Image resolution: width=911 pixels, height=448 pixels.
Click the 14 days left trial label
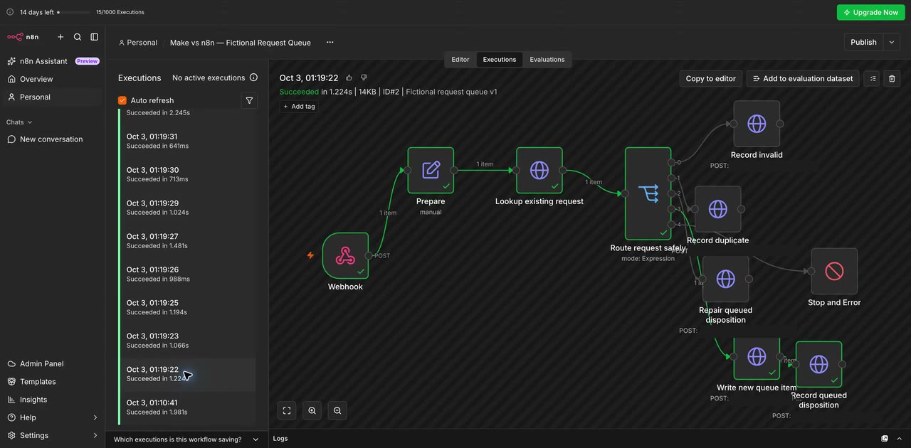[x=36, y=12]
